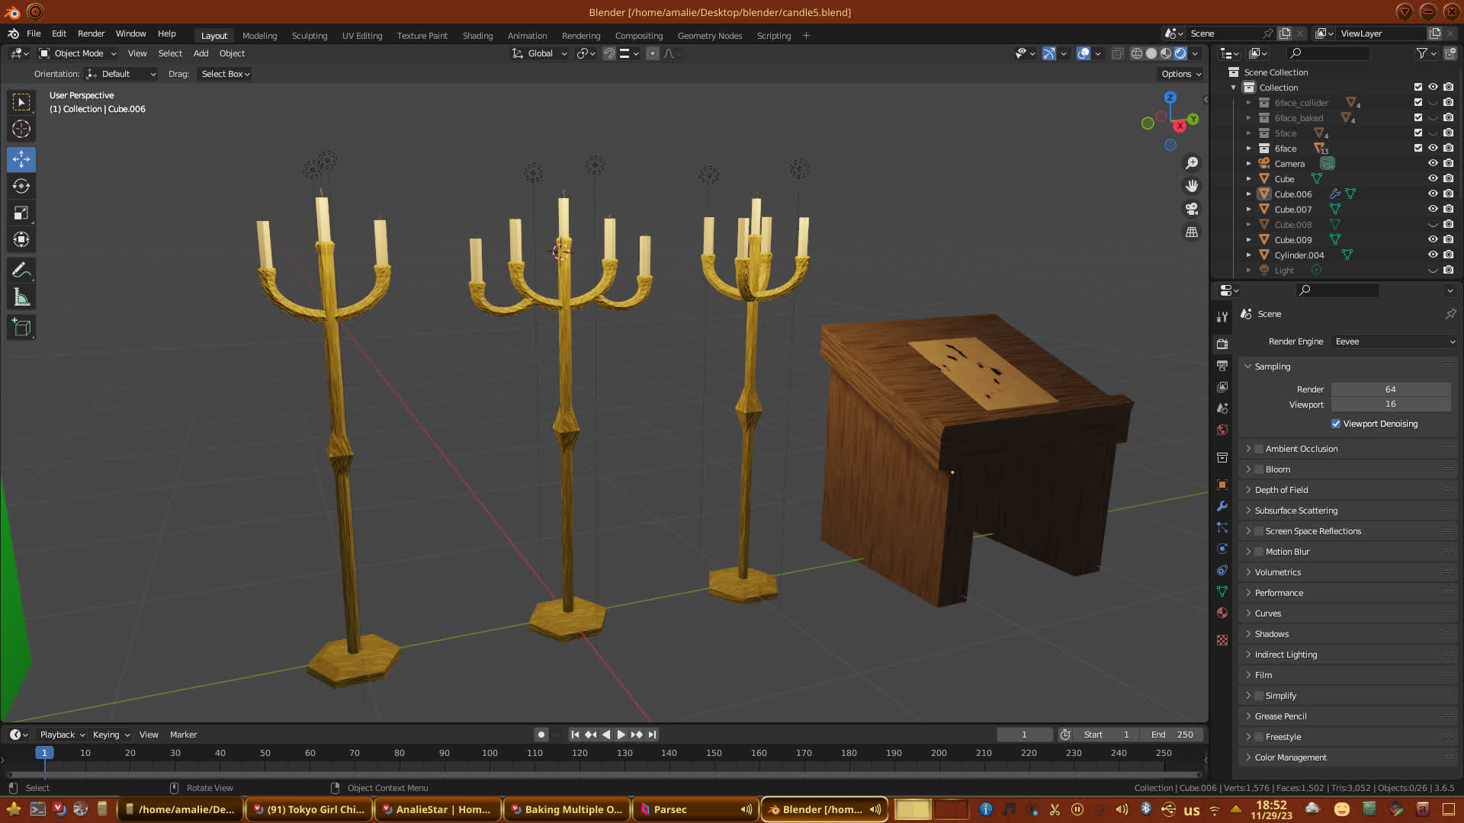Enable the Bloom checkbox
Image resolution: width=1464 pixels, height=823 pixels.
click(x=1259, y=469)
